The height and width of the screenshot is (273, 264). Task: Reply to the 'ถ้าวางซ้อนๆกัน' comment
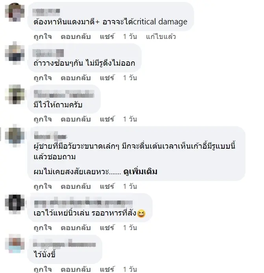(76, 78)
